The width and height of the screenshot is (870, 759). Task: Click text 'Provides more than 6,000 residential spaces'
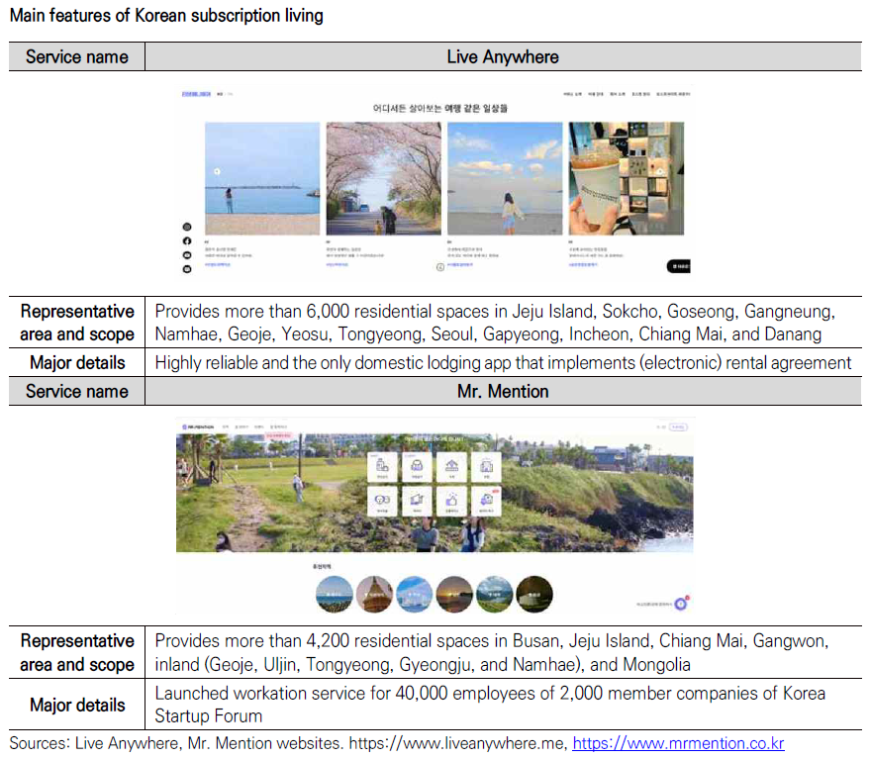[x=322, y=312]
